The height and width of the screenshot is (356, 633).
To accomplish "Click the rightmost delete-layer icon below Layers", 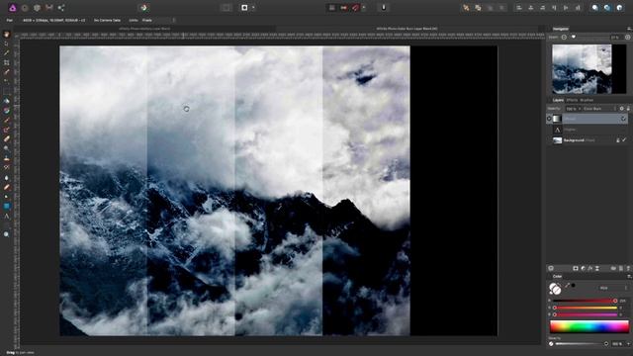I will [628, 268].
